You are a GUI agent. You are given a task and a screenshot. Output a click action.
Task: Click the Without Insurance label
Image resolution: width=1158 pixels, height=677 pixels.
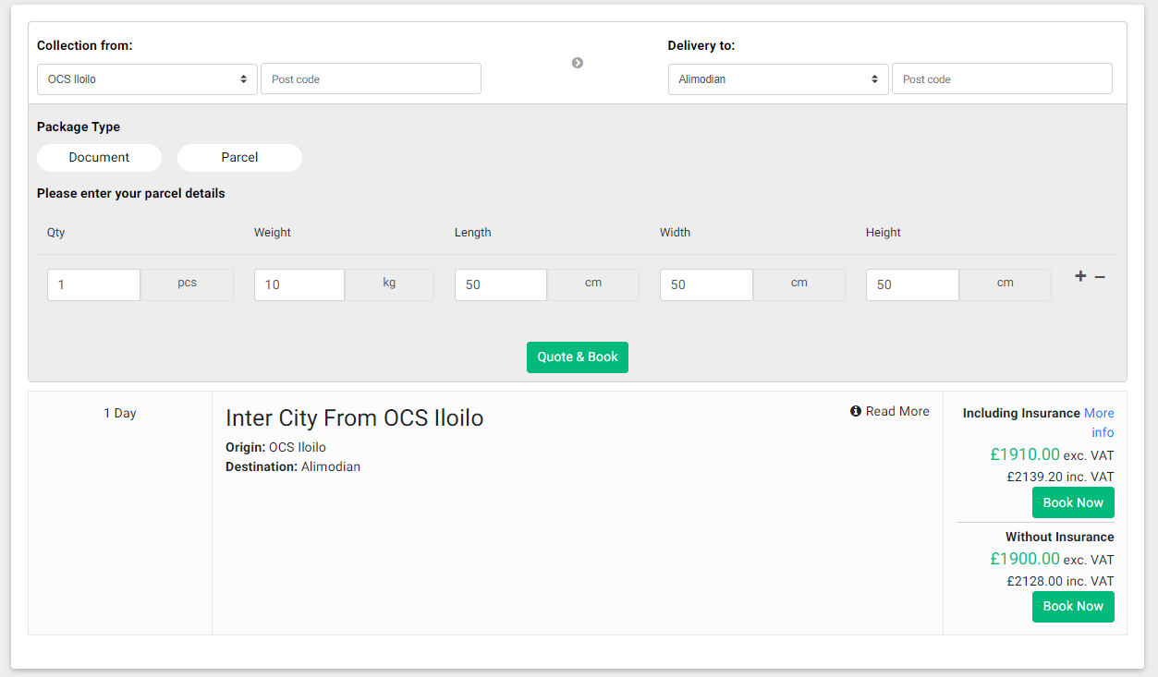(1060, 537)
